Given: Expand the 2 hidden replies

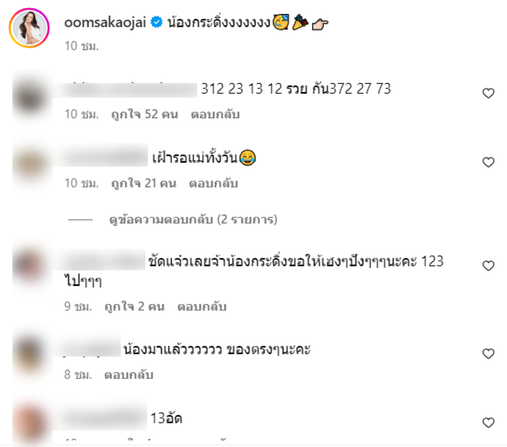Looking at the screenshot, I should point(193,220).
